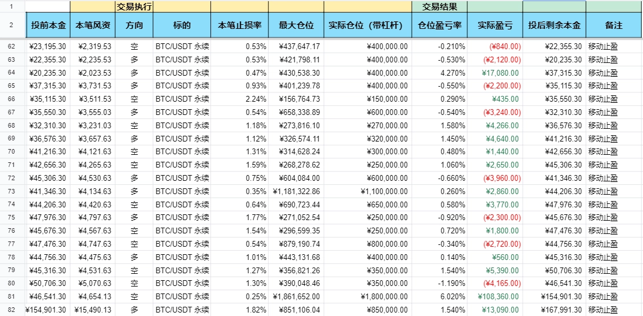Viewport: 643px width, 316px height.
Task: Select the 交易结果 section cell
Action: [x=439, y=6]
